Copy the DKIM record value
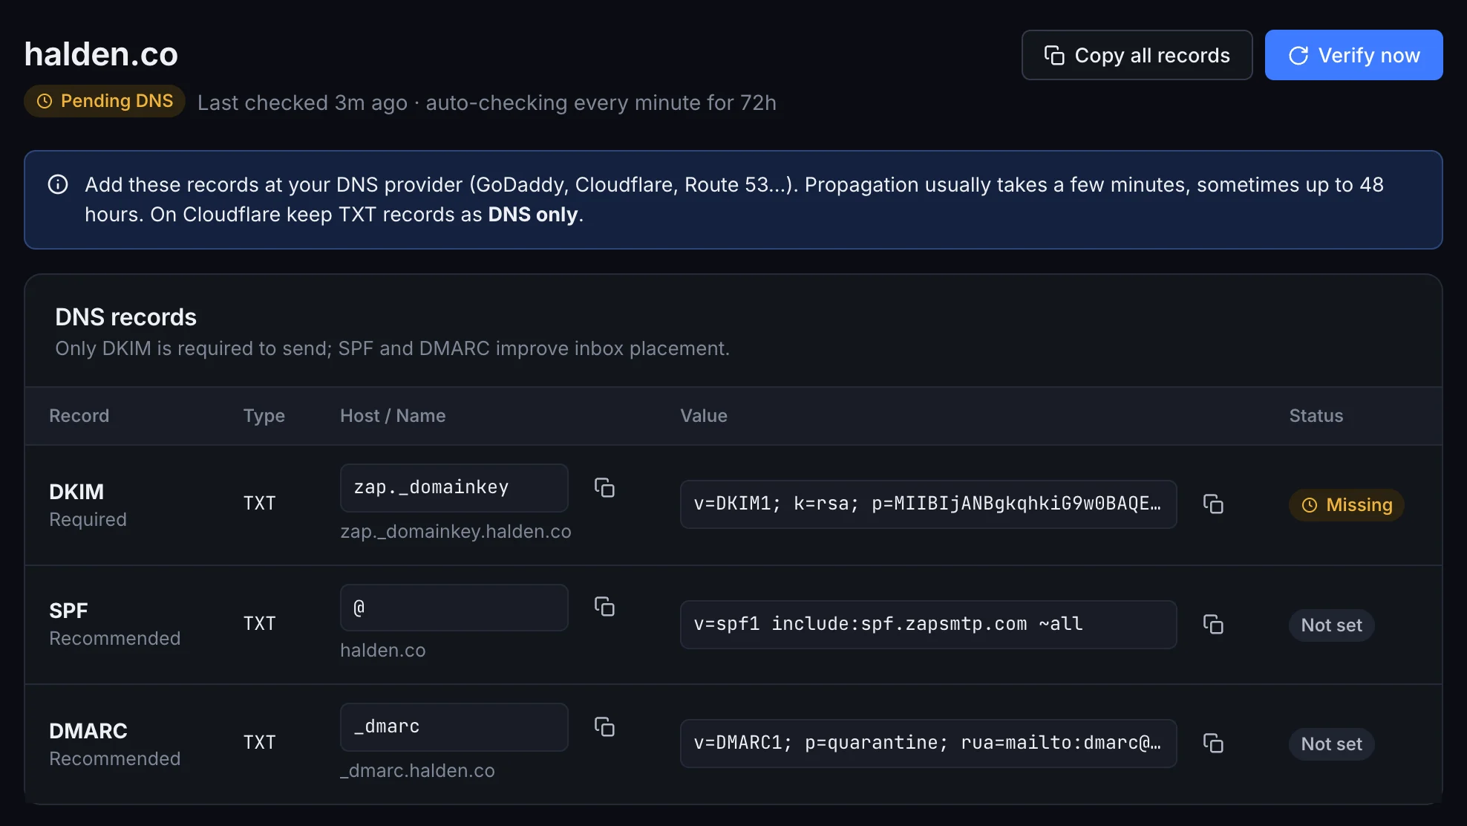 (1213, 504)
